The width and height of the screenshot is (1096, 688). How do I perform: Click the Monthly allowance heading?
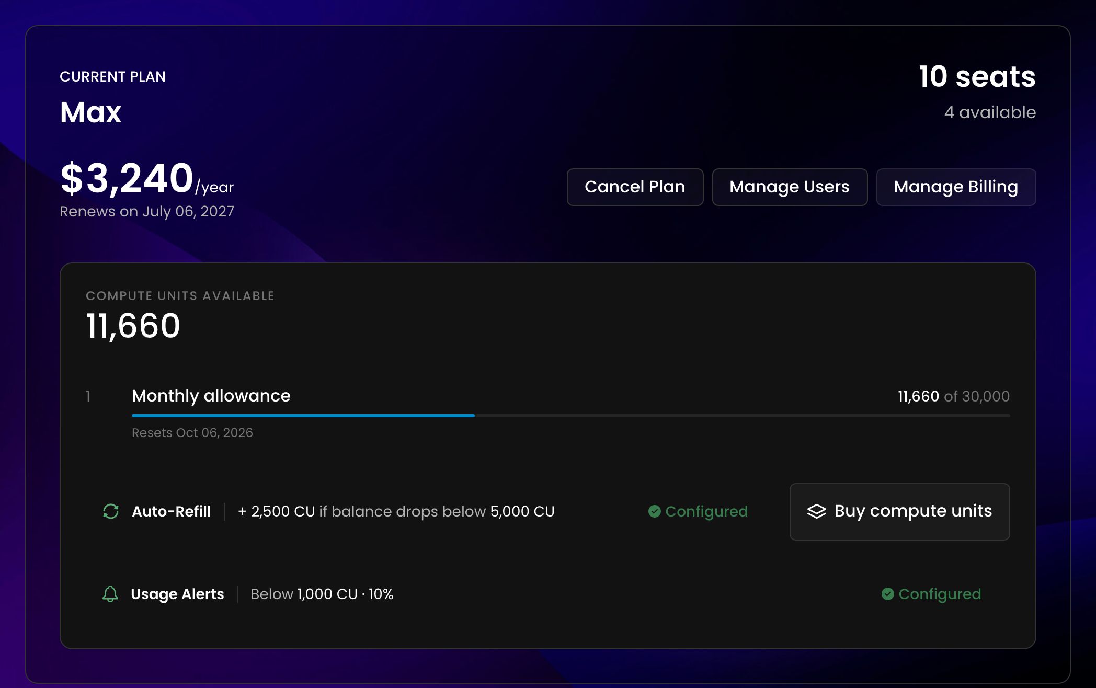pyautogui.click(x=211, y=396)
